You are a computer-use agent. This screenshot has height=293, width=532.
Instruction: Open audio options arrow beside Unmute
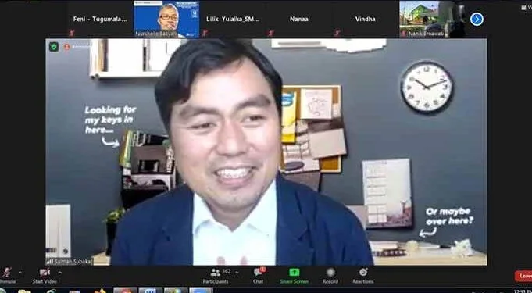(x=20, y=272)
